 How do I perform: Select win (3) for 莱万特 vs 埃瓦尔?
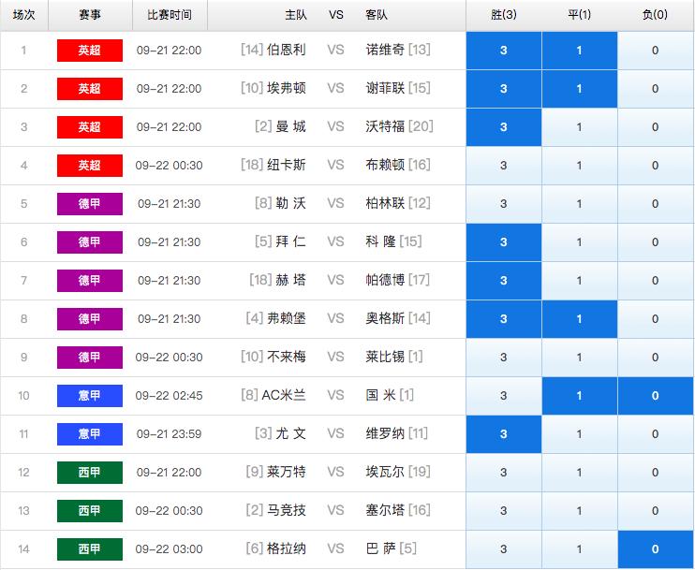pos(504,473)
